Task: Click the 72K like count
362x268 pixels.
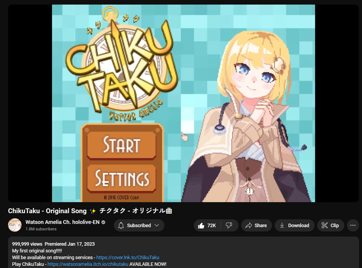Action: [x=212, y=226]
